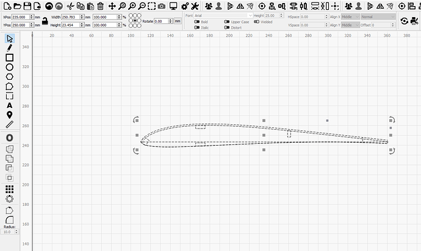Click the Height 23.454 input field
Image resolution: width=421 pixels, height=251 pixels.
pyautogui.click(x=71, y=25)
